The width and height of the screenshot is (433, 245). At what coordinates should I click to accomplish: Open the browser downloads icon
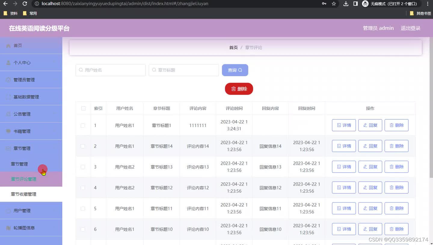point(346,4)
